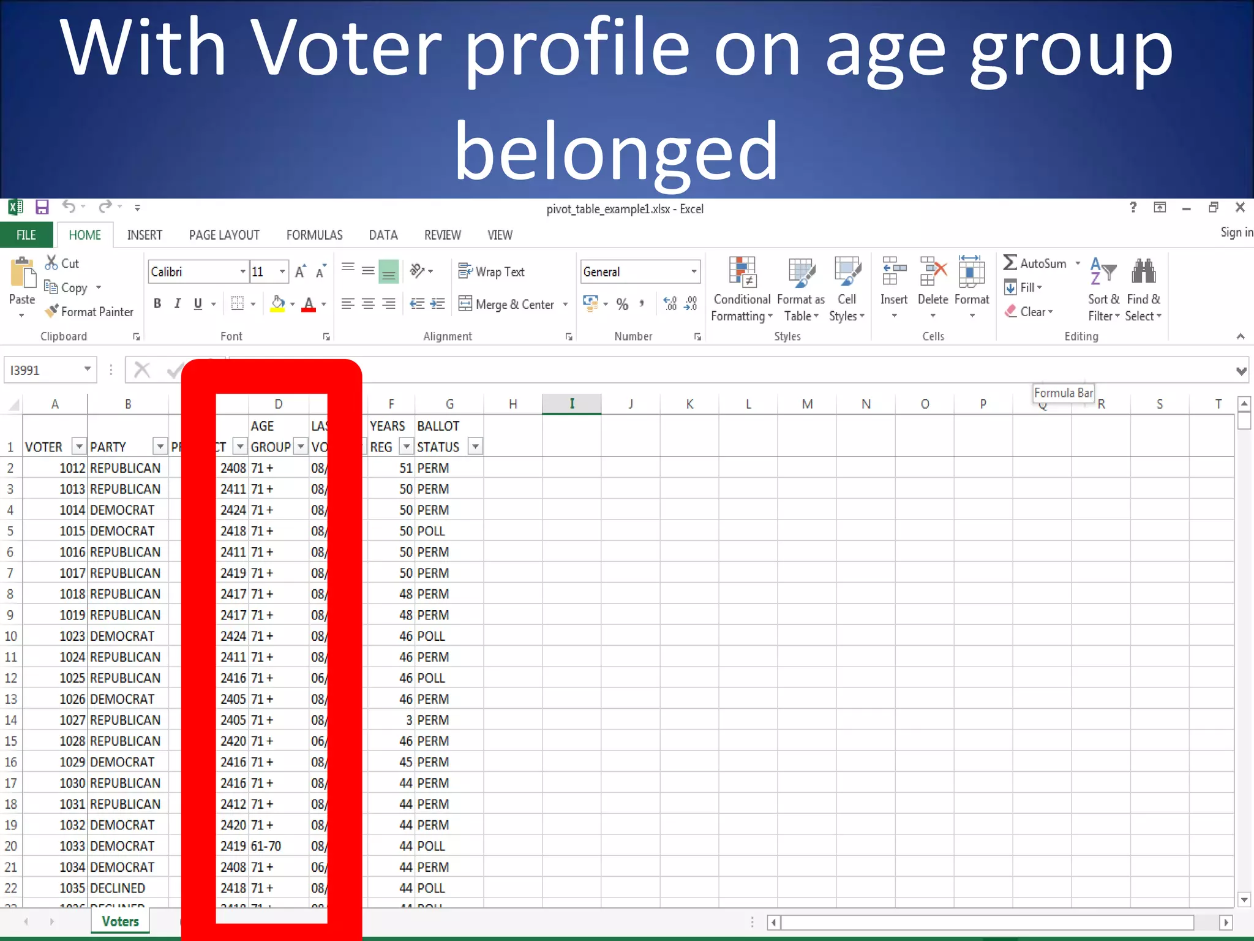Expand the formula bar

click(x=1241, y=371)
